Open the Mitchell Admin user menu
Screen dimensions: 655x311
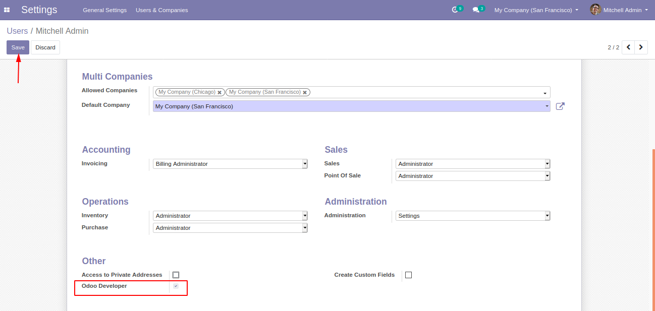[619, 10]
